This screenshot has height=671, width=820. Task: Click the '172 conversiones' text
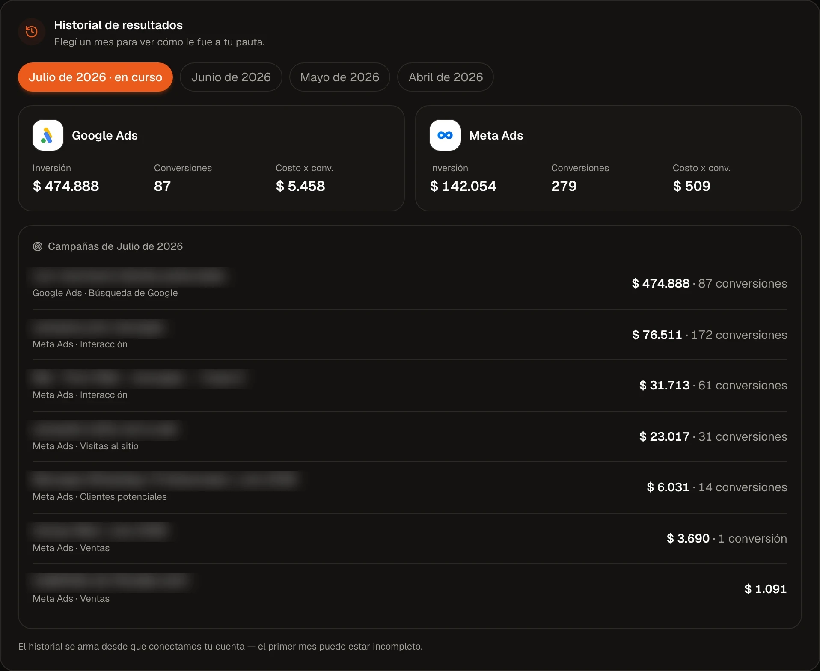click(739, 335)
